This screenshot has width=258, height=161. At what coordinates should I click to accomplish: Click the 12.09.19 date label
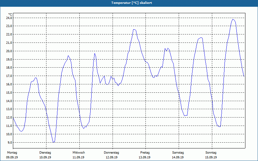(x=112, y=157)
